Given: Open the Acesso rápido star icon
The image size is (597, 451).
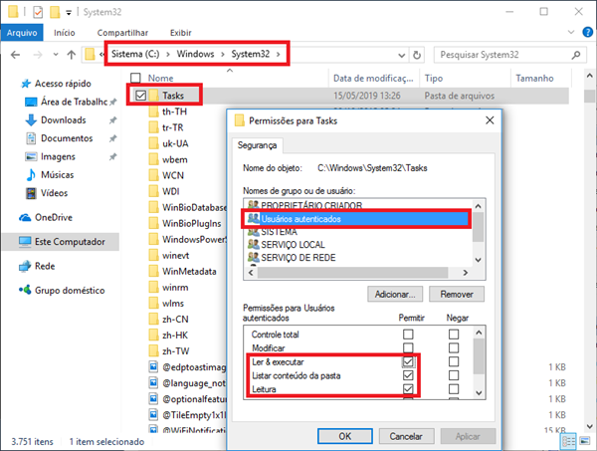Looking at the screenshot, I should click(26, 84).
